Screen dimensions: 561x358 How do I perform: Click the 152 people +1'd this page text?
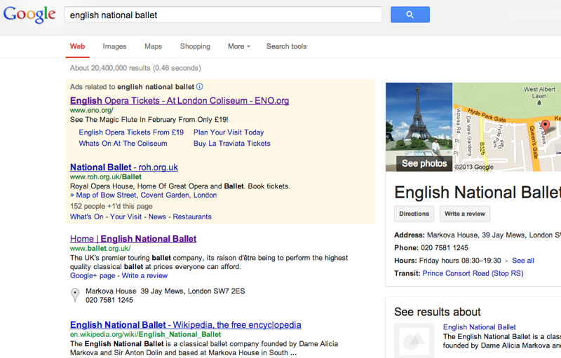coord(111,206)
